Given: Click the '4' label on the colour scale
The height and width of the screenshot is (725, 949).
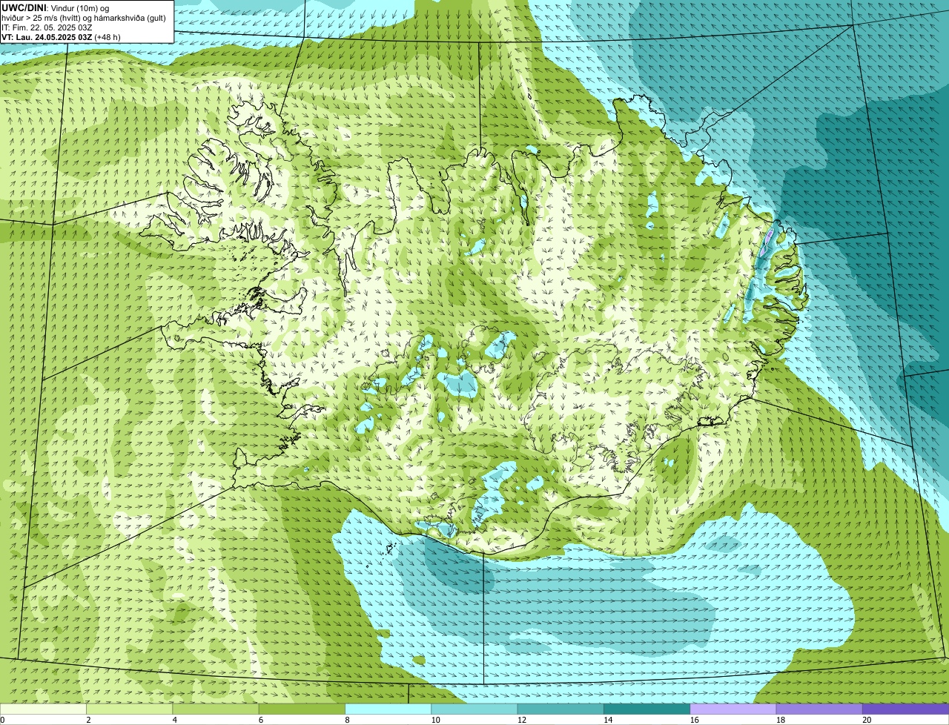Looking at the screenshot, I should coord(174,720).
